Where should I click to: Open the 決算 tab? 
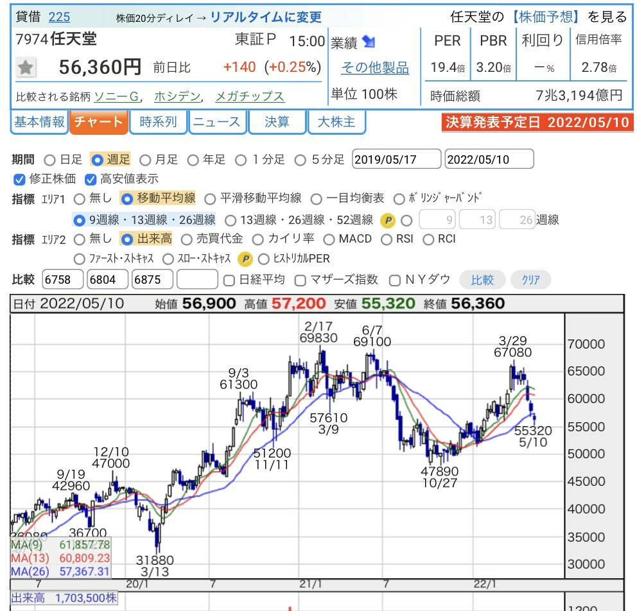pyautogui.click(x=277, y=122)
